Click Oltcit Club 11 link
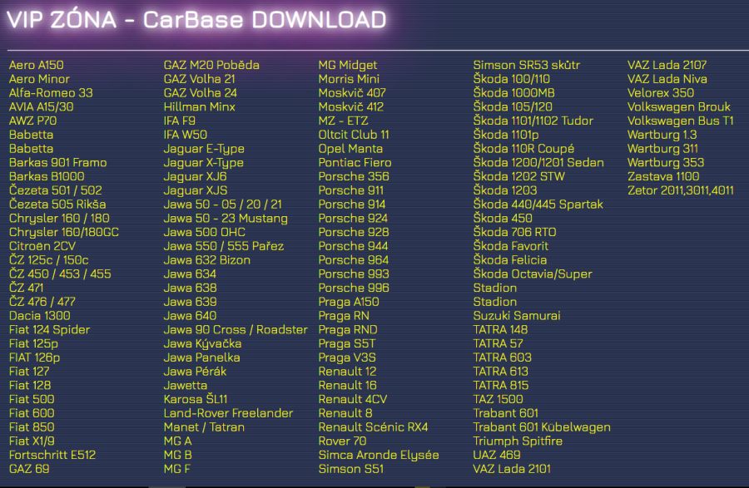 354,135
